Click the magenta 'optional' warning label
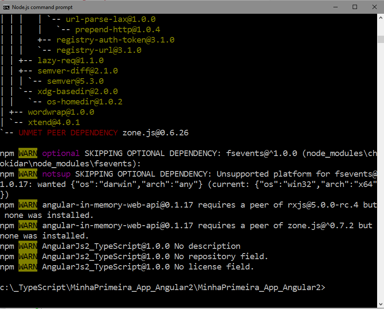The width and height of the screenshot is (384, 309). tap(61, 153)
